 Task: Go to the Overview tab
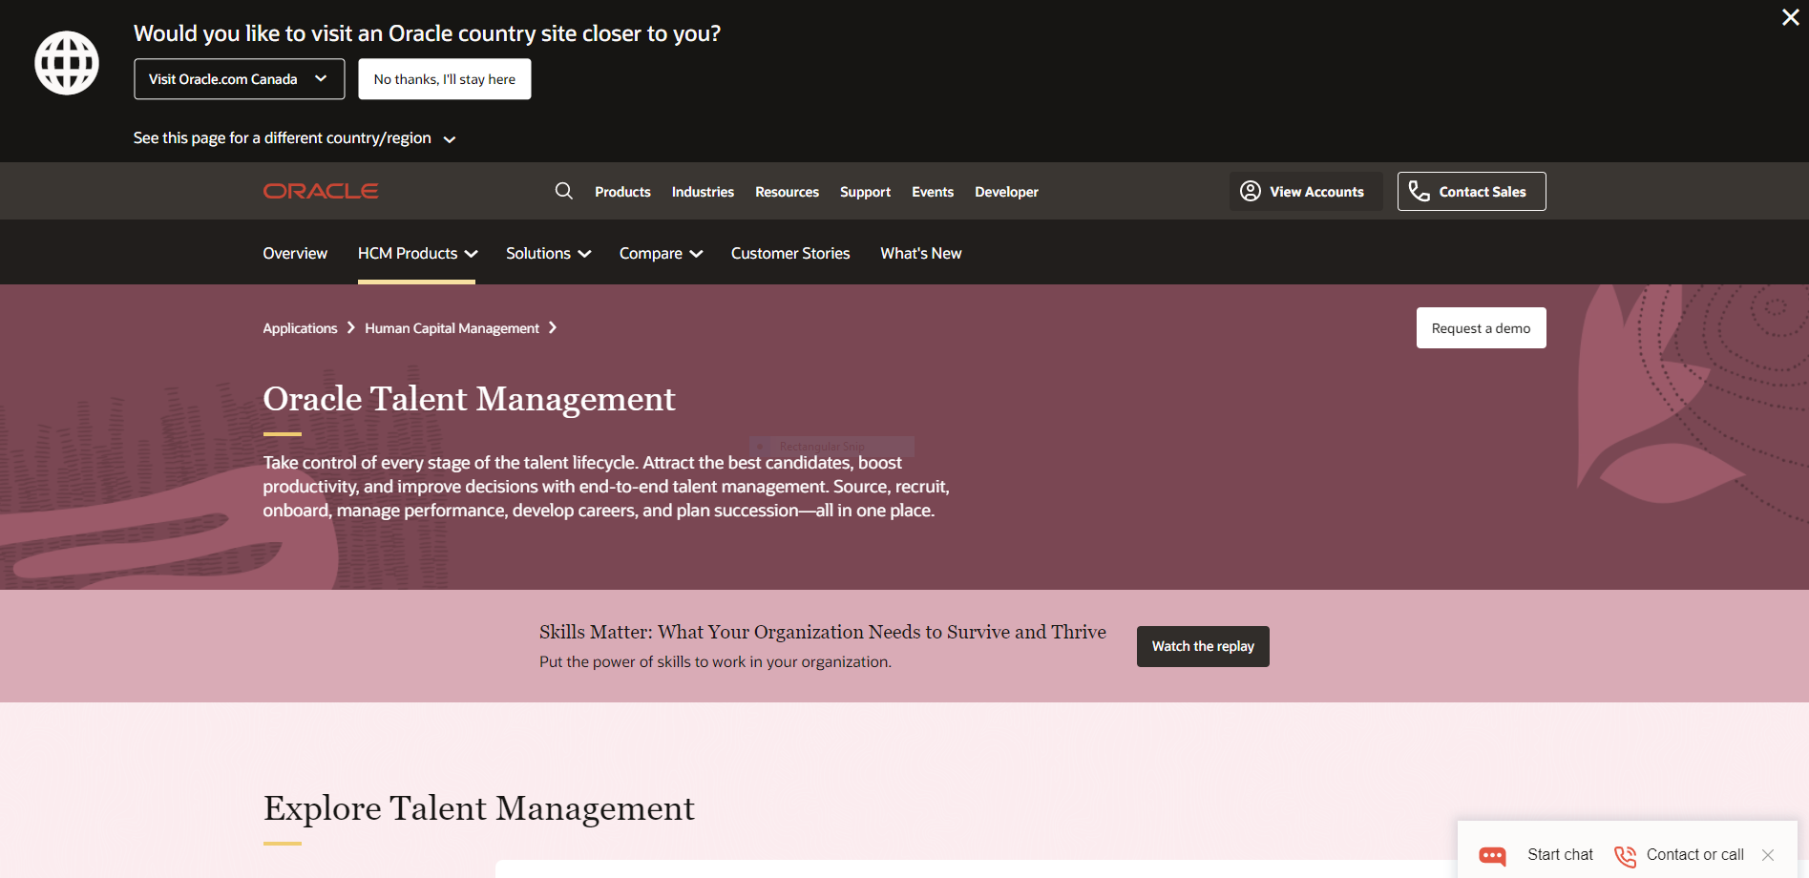click(x=295, y=253)
